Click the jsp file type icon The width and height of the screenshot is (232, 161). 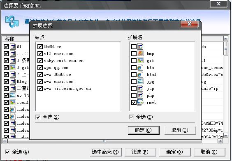point(140,88)
